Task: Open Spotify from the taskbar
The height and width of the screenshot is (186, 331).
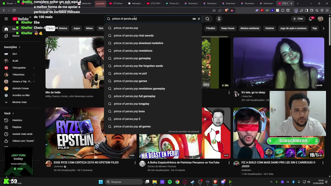Action: point(170,182)
